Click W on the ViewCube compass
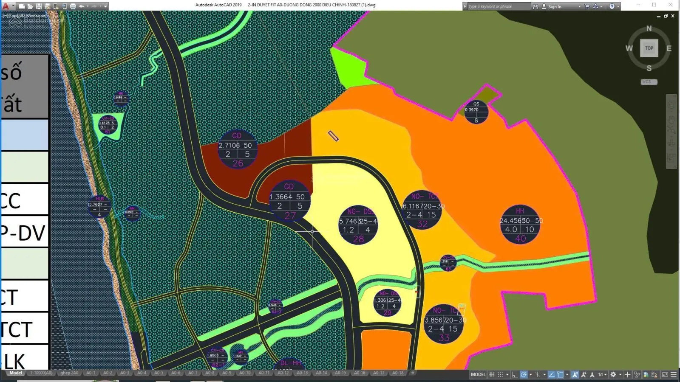The width and height of the screenshot is (680, 382). 629,48
